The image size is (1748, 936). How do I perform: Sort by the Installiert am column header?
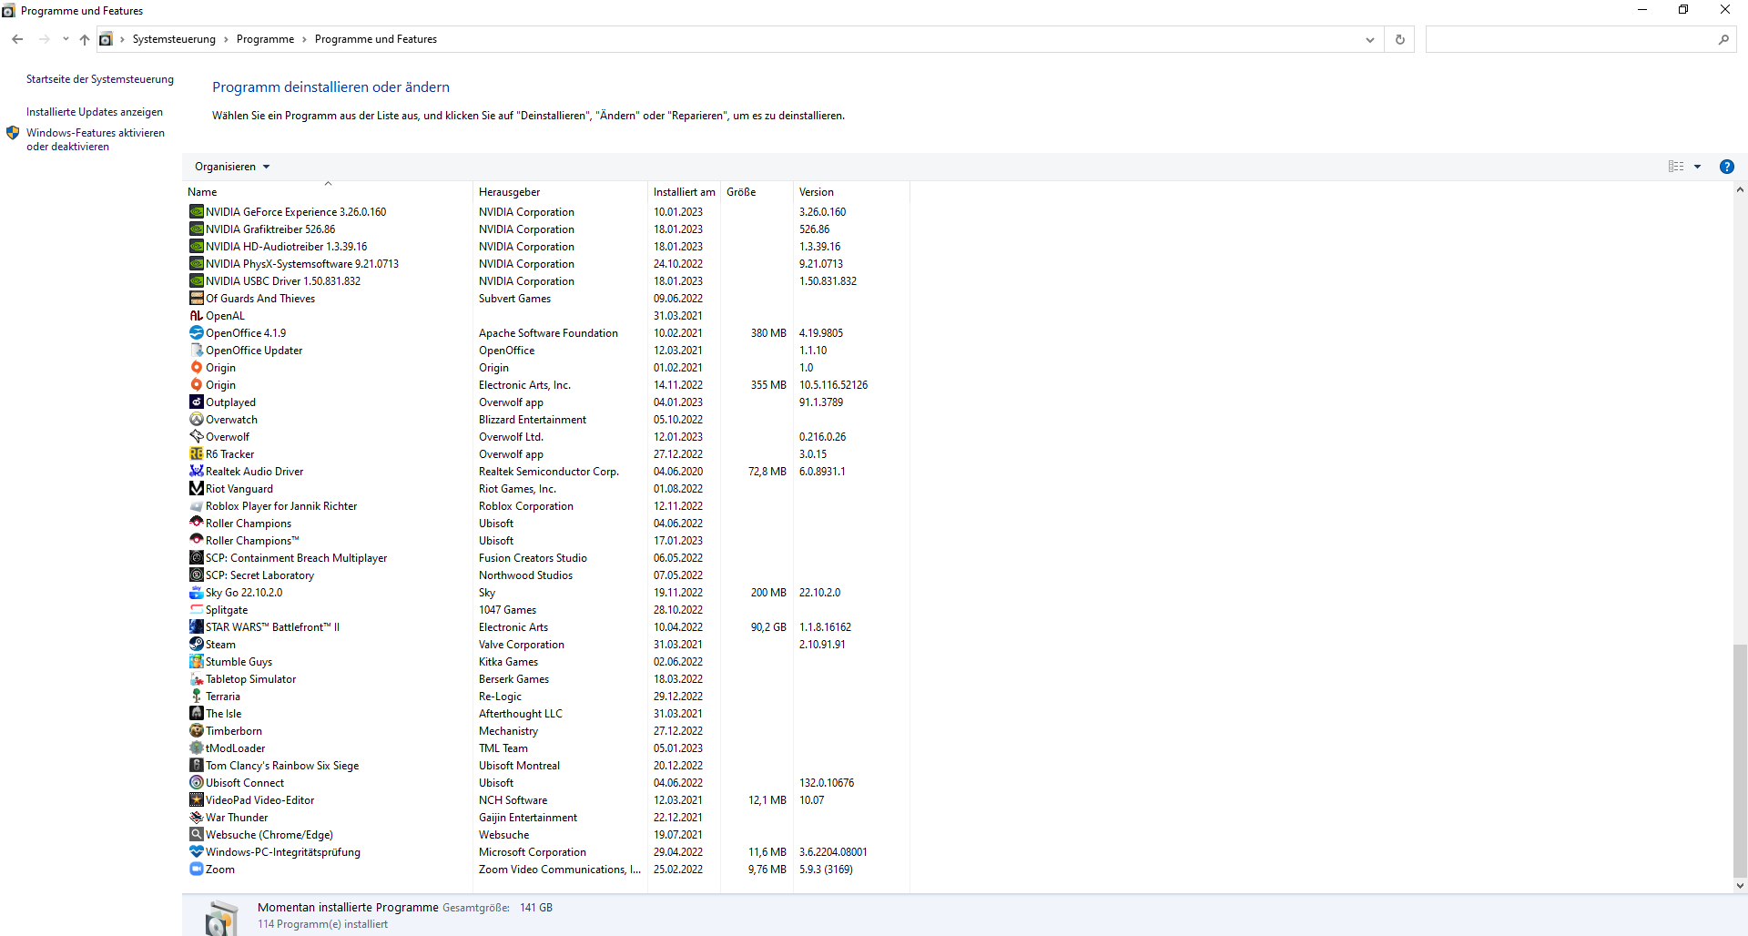tap(684, 191)
